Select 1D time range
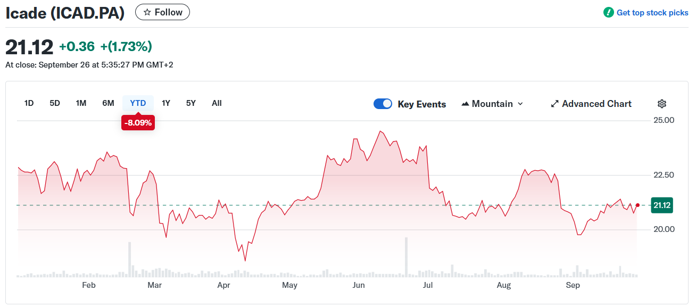The width and height of the screenshot is (696, 307). (29, 103)
